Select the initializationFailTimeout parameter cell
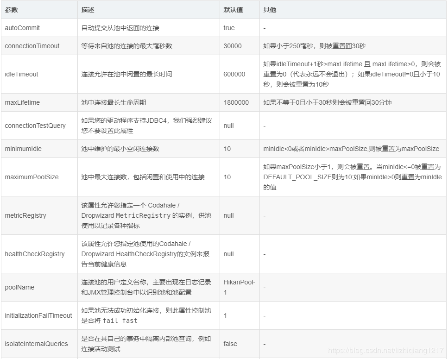Screen dimensions: 448x359 click(38, 315)
